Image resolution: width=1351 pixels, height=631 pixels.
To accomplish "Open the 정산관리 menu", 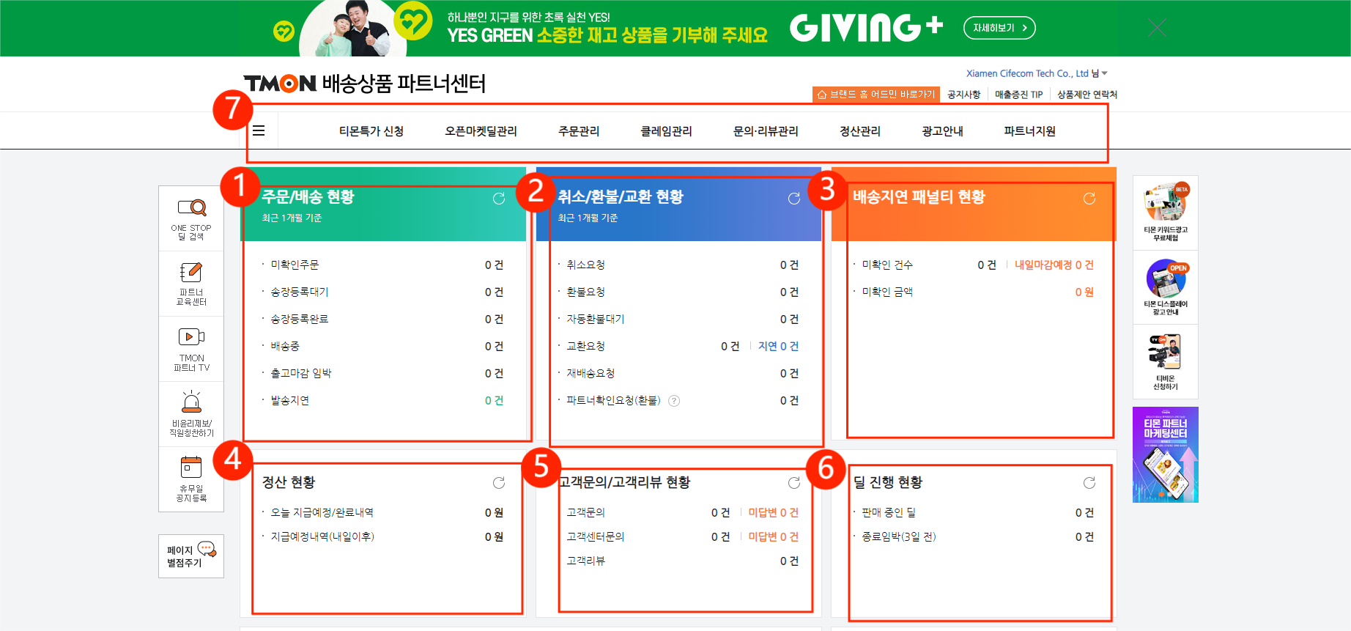I will tap(860, 131).
